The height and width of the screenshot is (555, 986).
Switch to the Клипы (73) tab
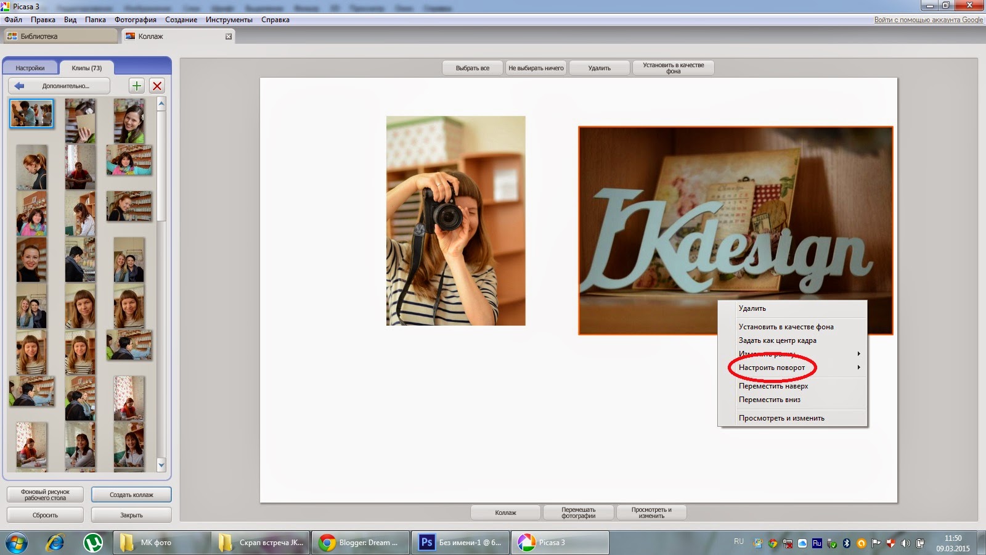pyautogui.click(x=87, y=68)
